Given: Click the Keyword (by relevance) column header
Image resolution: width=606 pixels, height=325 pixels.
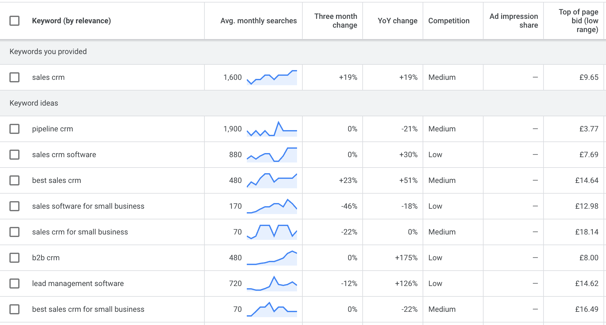Looking at the screenshot, I should click(x=72, y=21).
